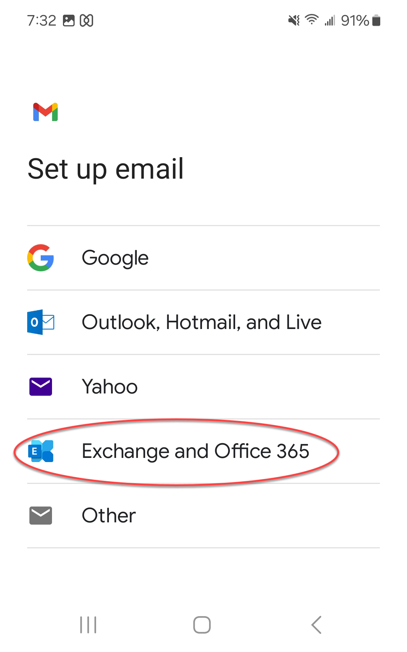Choose Outlook, Hotmail, and Live option
Viewport: 407px width, 652px height.
pos(203,323)
